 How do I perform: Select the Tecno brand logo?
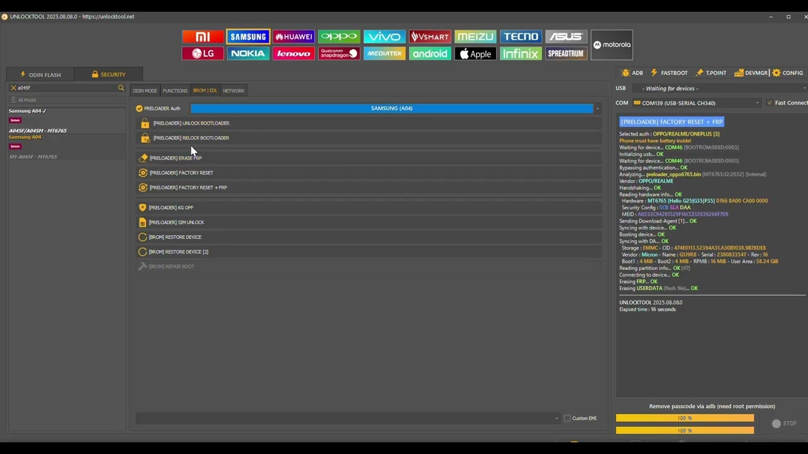click(521, 37)
